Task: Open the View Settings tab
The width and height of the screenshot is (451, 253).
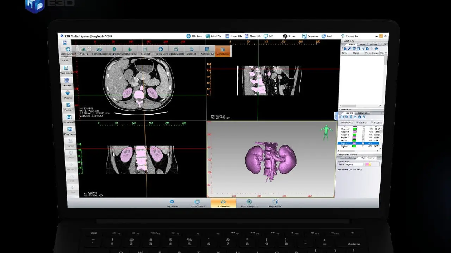Action: pos(350,158)
